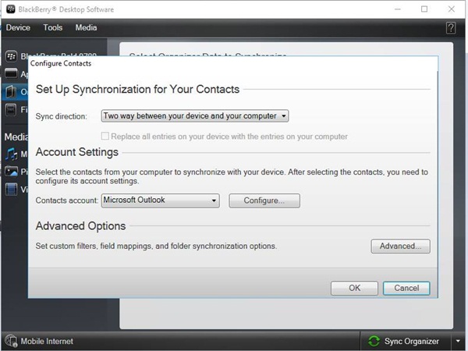Select the BlackBerry device icon in sidebar

pos(12,56)
